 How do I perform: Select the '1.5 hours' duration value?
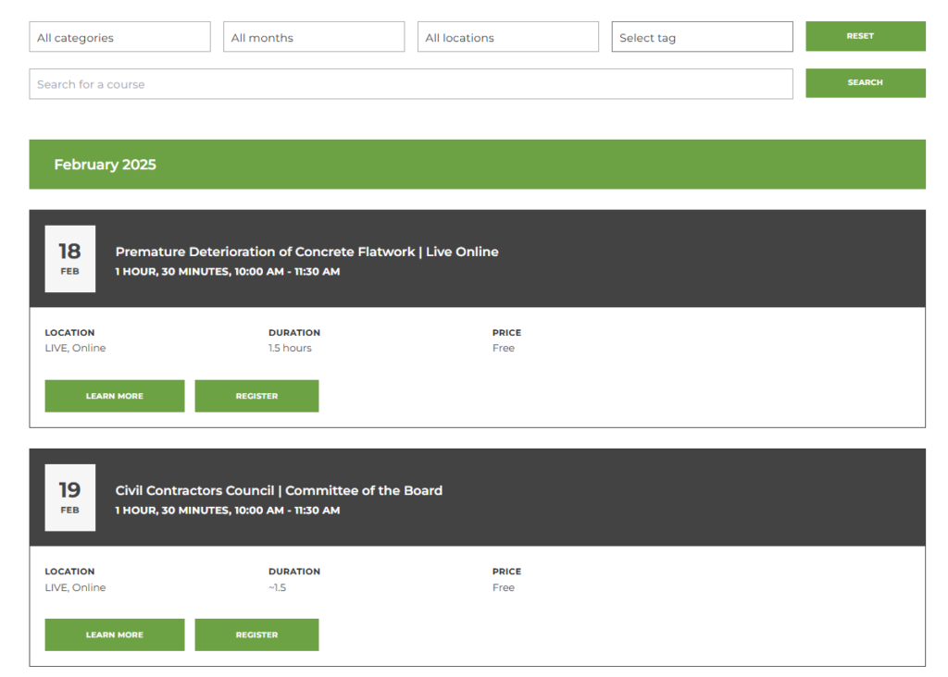290,348
